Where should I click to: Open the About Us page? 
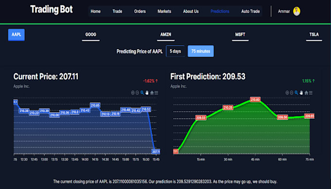point(191,11)
